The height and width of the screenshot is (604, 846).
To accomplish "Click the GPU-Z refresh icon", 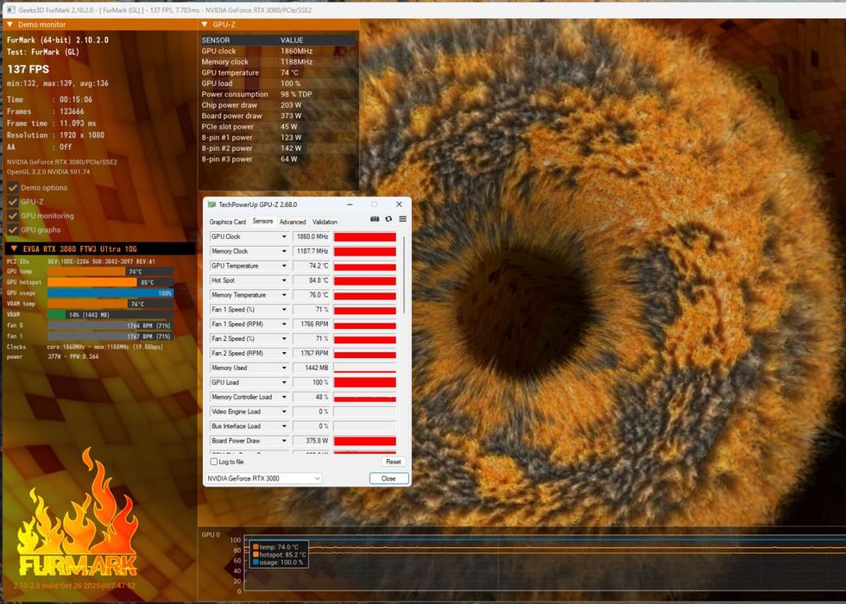I will 388,219.
